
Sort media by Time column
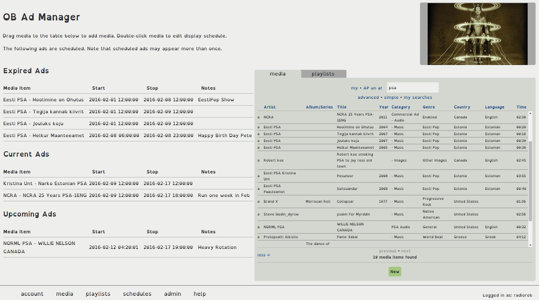[521, 107]
